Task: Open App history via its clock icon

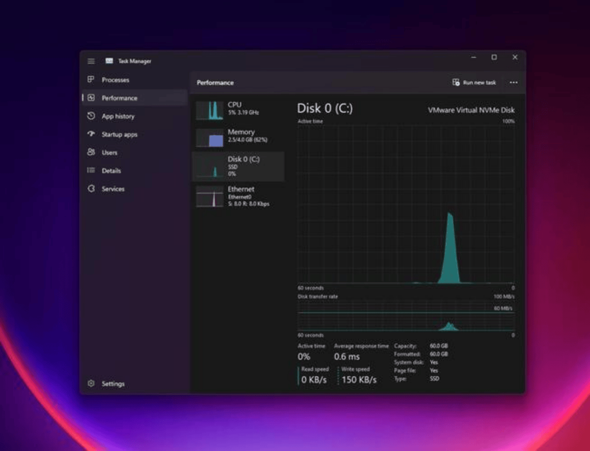Action: [x=91, y=116]
